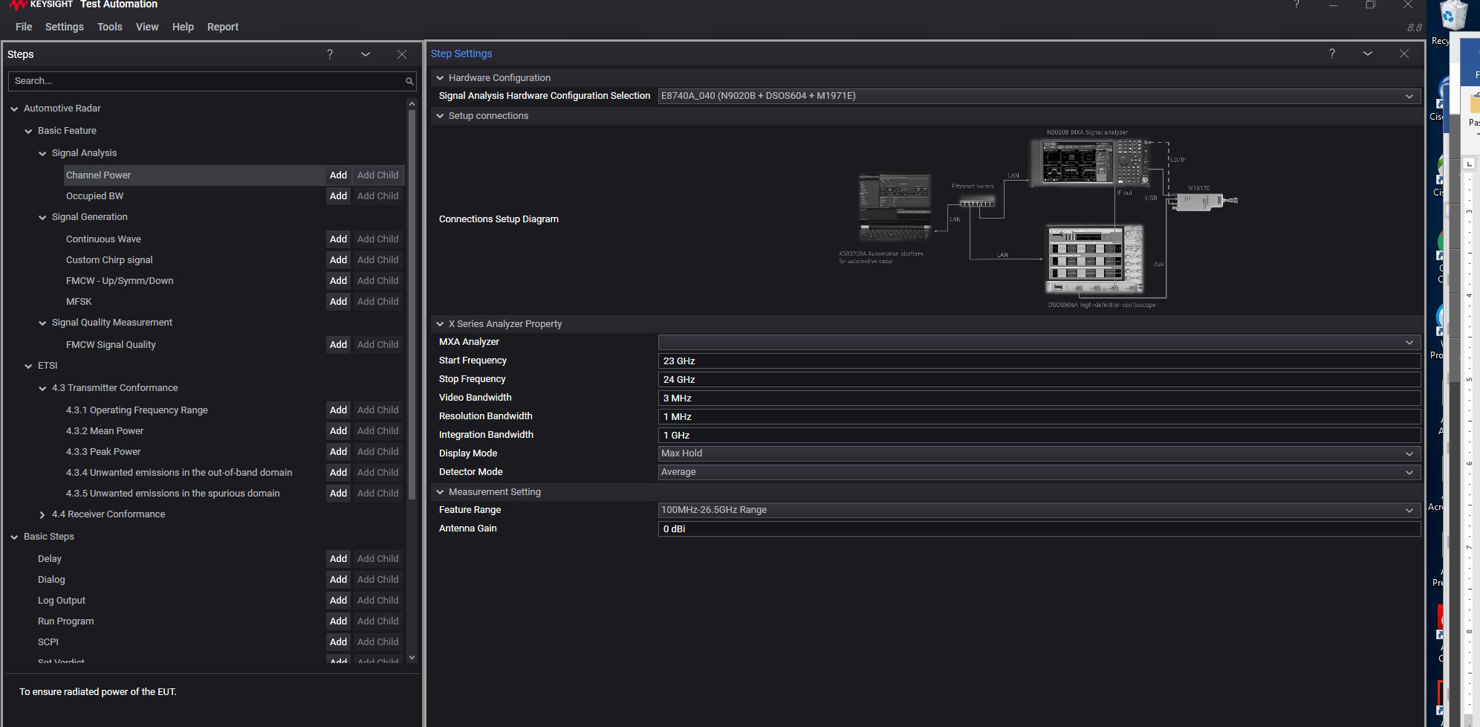Click the Integration Bandwidth field
This screenshot has height=727, width=1480.
click(x=1039, y=436)
